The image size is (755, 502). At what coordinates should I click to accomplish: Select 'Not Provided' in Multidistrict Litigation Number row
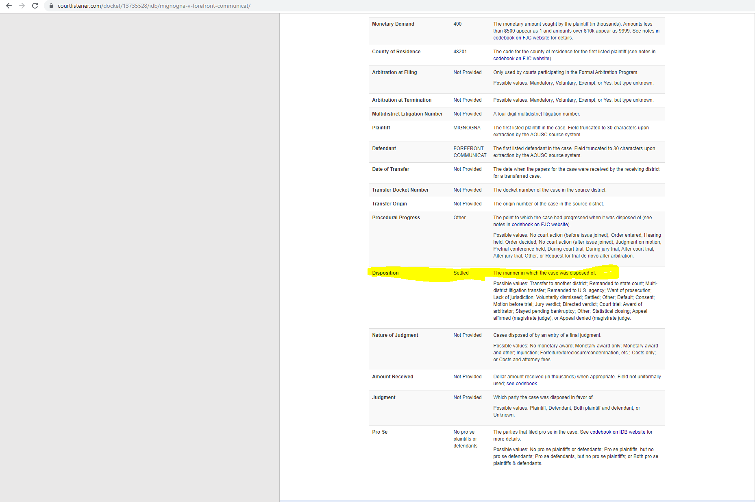coord(468,114)
